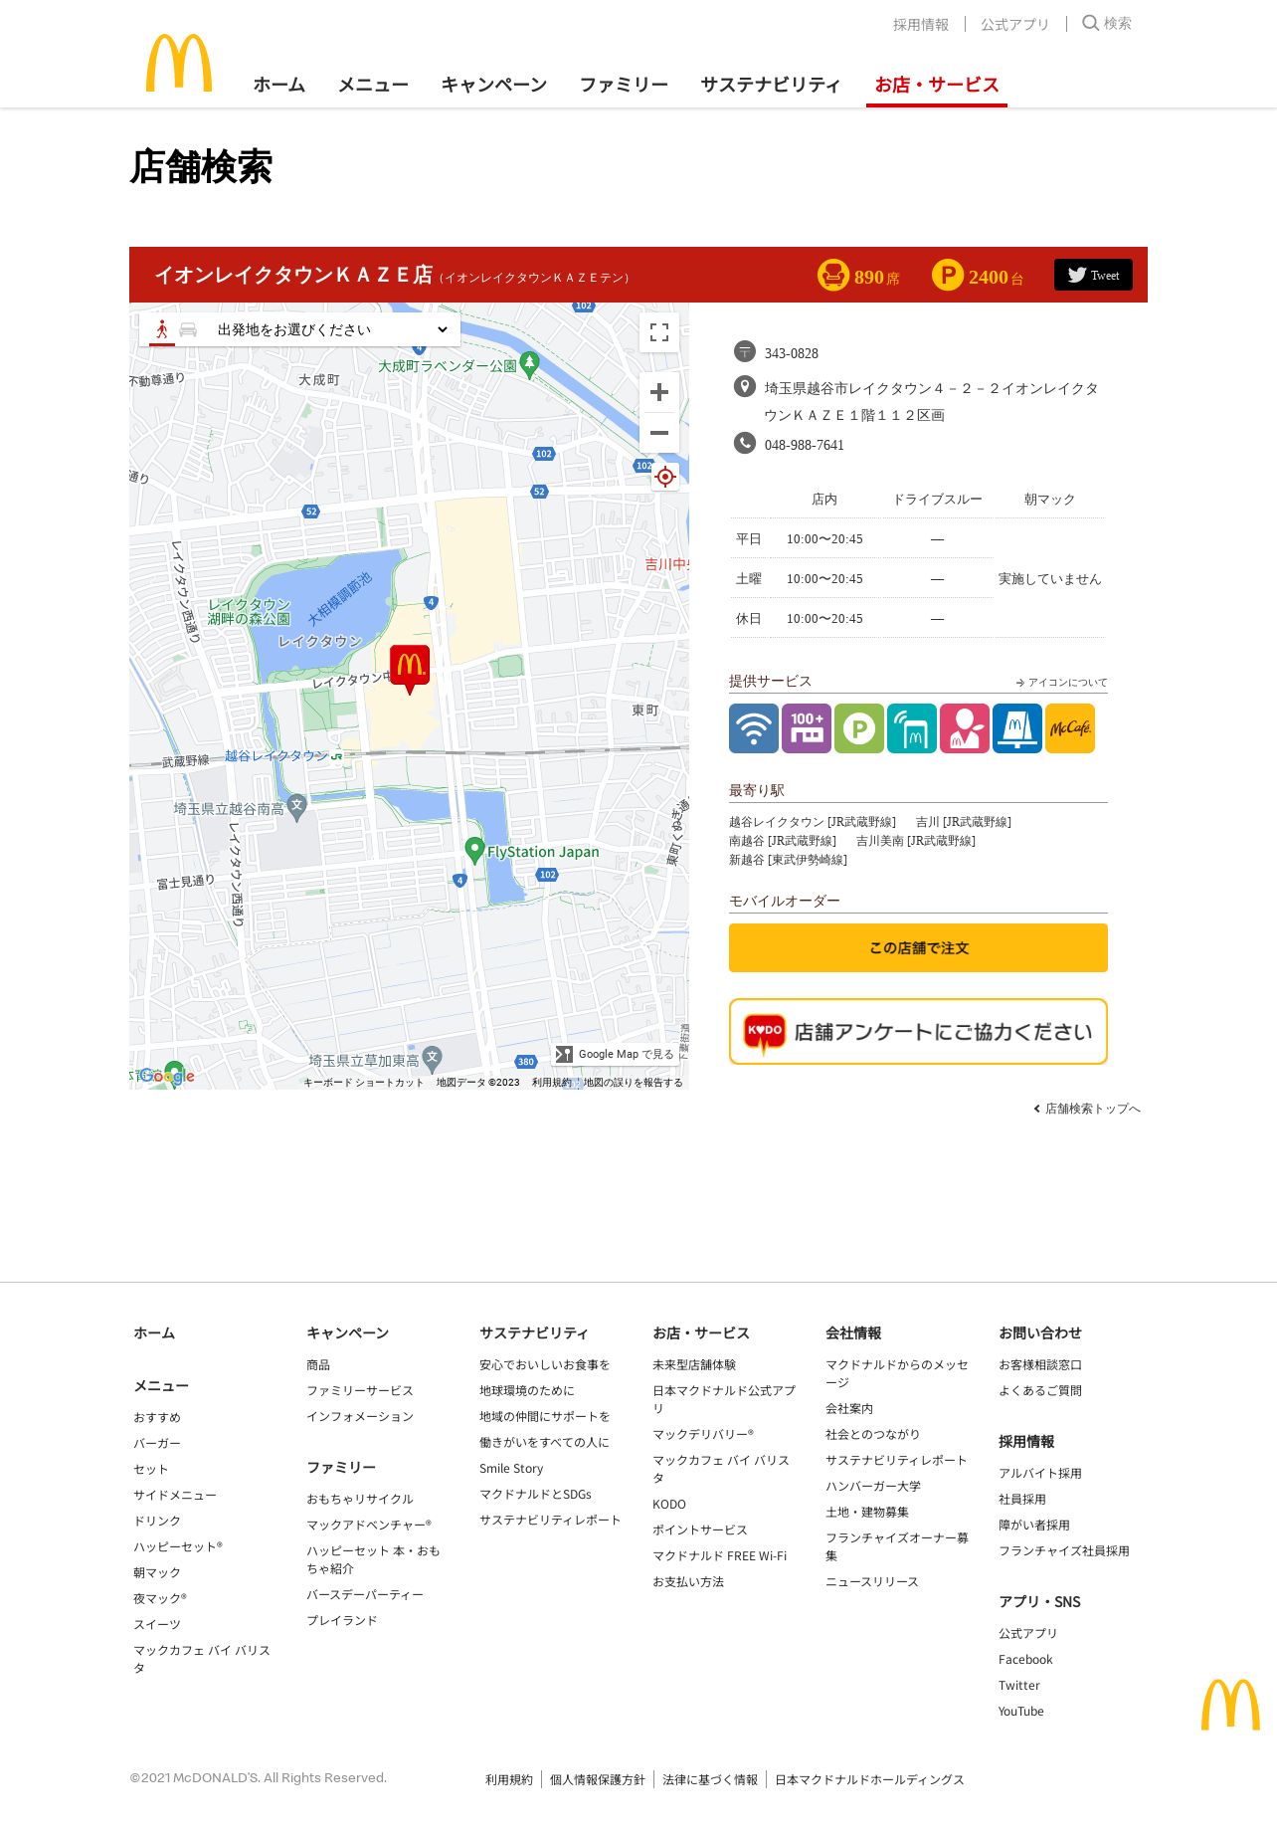Image resolution: width=1277 pixels, height=1836 pixels.
Task: Click the parking P icon beside 2400台
Action: click(948, 275)
